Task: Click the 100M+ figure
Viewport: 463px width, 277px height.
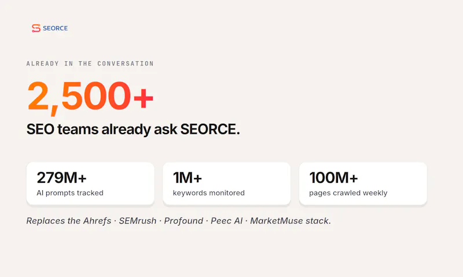Action: pos(334,178)
